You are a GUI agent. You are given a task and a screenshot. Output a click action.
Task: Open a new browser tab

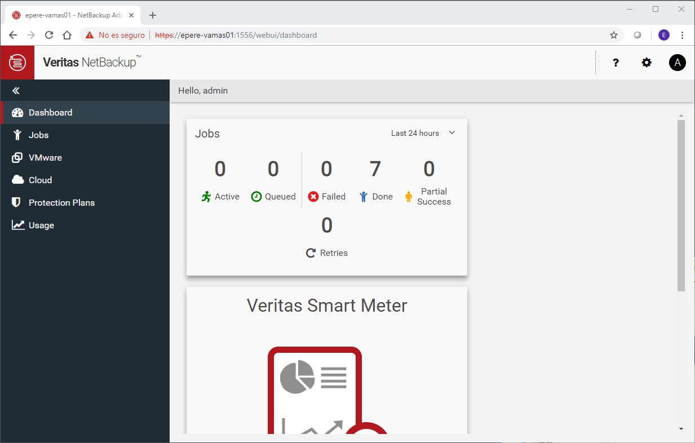(x=153, y=15)
